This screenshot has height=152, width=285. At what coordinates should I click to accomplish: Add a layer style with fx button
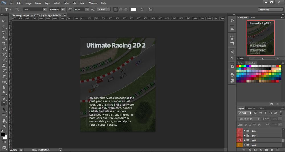tap(250, 150)
